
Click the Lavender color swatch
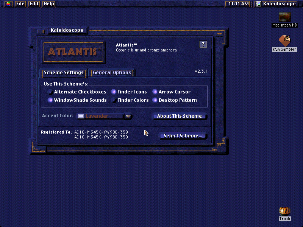[x=81, y=116]
